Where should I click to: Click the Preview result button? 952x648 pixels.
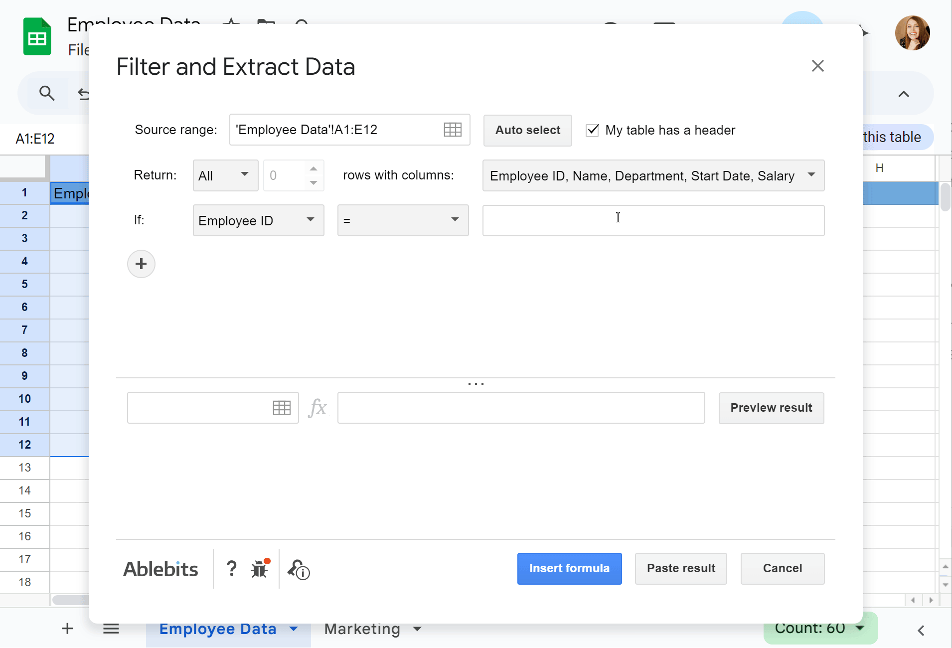pos(771,408)
